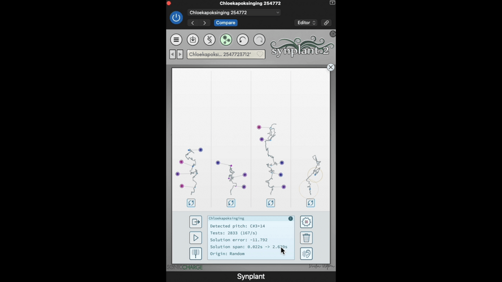Screen dimensions: 502x282
Task: Click the Synplant 2 logo
Action: click(x=301, y=47)
